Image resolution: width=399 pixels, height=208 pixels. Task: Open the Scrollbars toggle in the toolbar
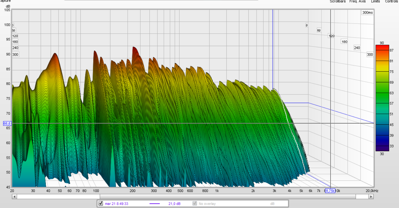(337, 1)
